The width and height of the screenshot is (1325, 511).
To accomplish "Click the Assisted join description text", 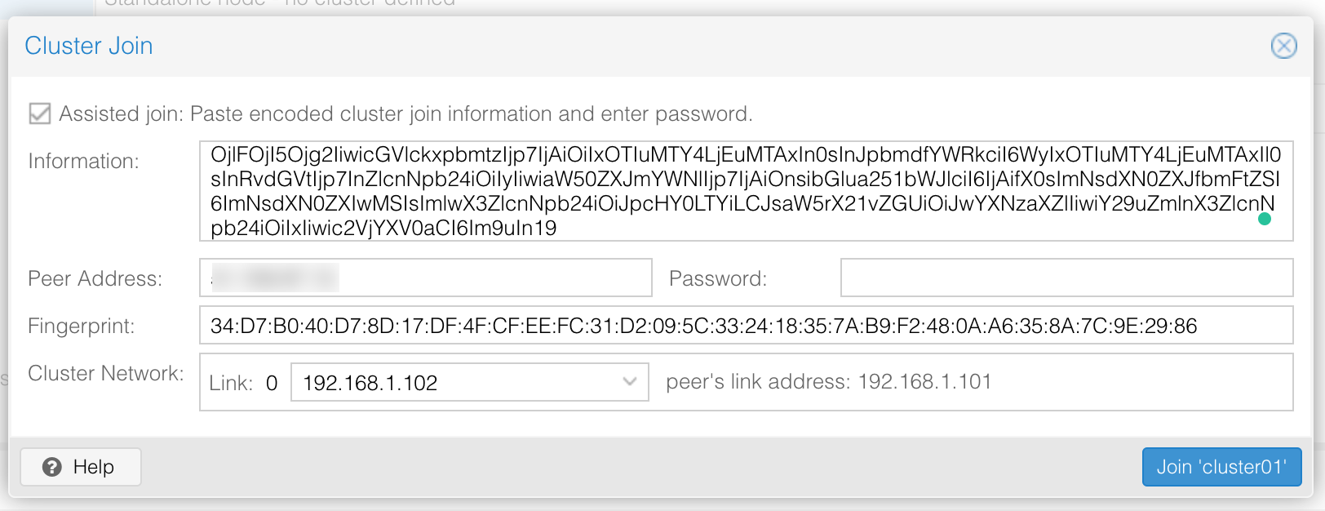I will pyautogui.click(x=405, y=113).
